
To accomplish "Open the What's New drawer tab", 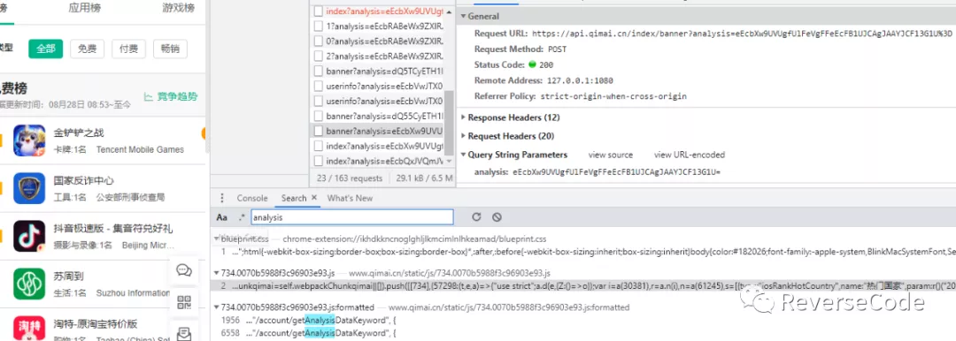I will pyautogui.click(x=350, y=198).
